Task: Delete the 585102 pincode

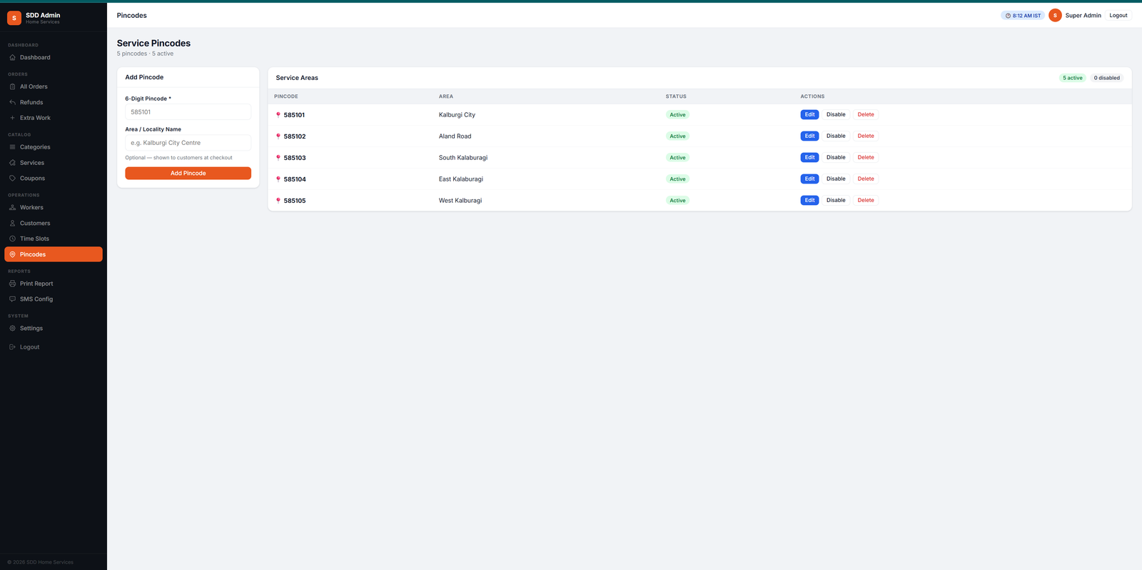Action: [x=866, y=136]
